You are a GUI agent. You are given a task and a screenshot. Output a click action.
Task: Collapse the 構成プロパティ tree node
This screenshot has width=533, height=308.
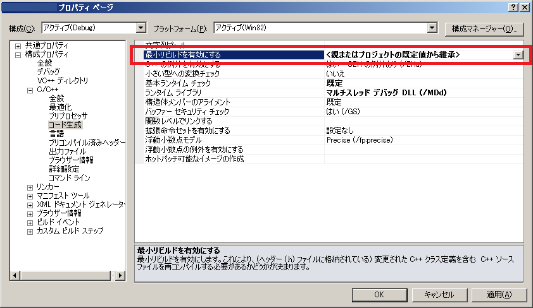(18, 54)
